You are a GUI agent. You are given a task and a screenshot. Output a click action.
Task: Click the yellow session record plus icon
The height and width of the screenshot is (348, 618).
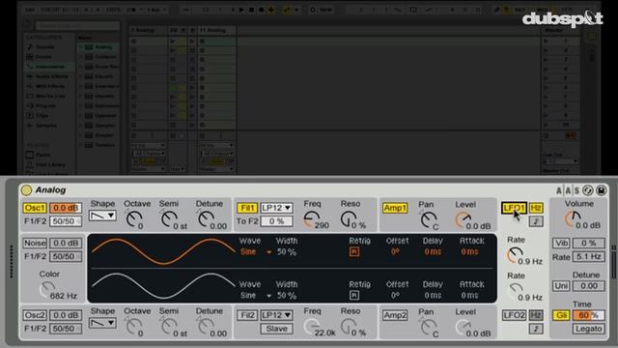click(271, 10)
